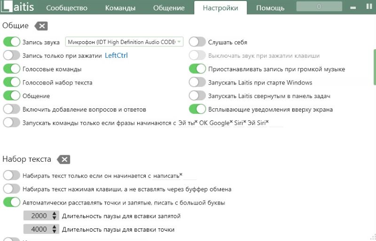Open the Помощь tab
The height and width of the screenshot is (241, 376).
pyautogui.click(x=270, y=8)
